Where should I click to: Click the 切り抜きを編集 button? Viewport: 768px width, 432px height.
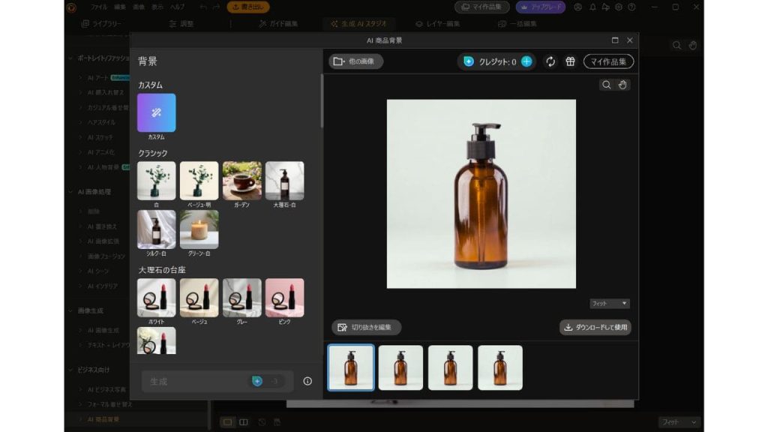367,327
